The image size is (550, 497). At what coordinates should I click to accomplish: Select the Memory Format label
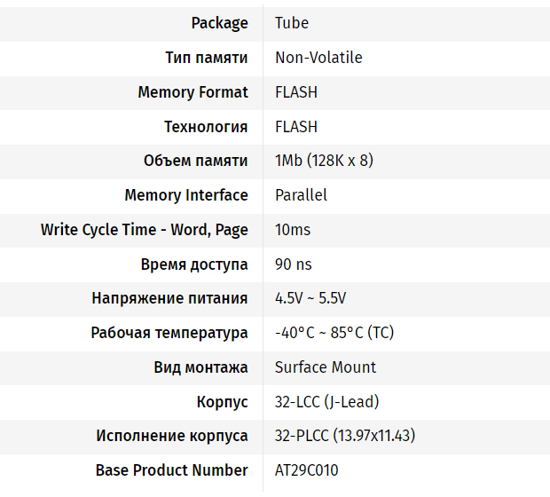192,92
